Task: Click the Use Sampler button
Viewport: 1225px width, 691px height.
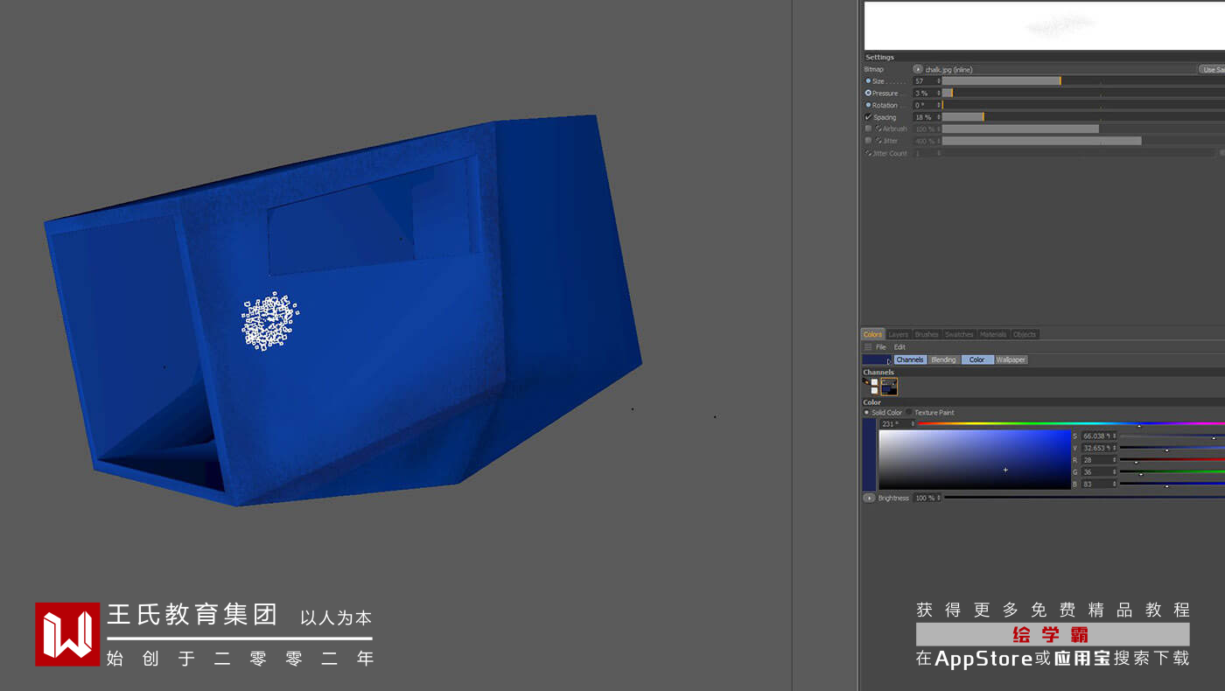Action: 1212,69
